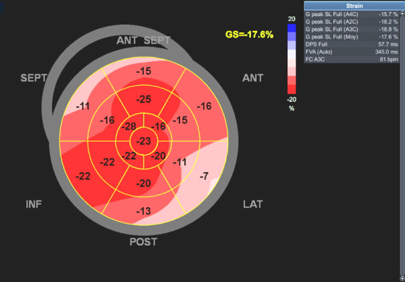Screen dimensions: 405x282
Task: Click the ANT SEPT wall label
Action: (143, 40)
